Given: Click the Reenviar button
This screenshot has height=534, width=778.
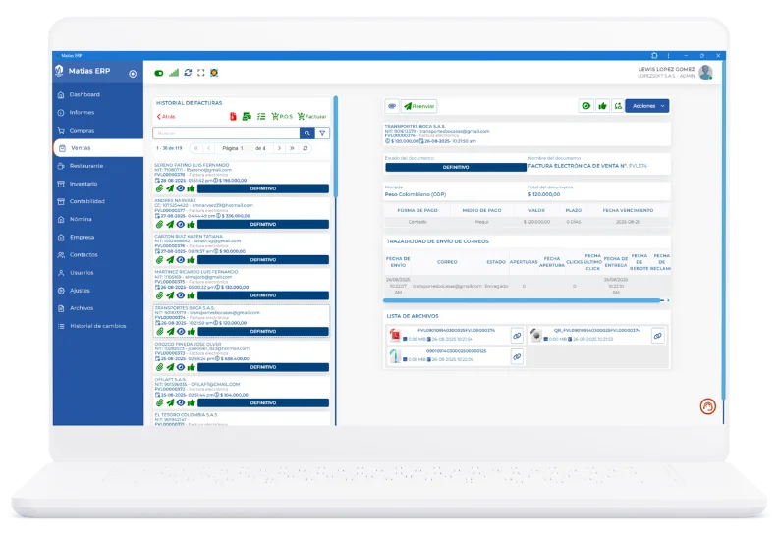Looking at the screenshot, I should click(x=419, y=106).
